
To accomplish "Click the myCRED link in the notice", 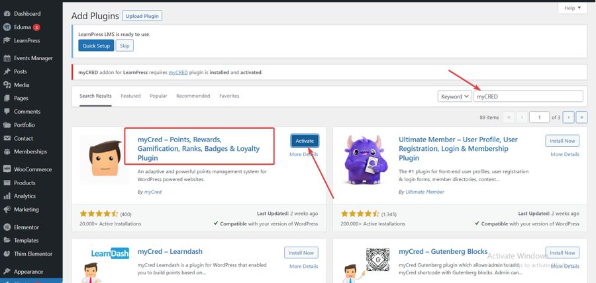I will (x=178, y=72).
